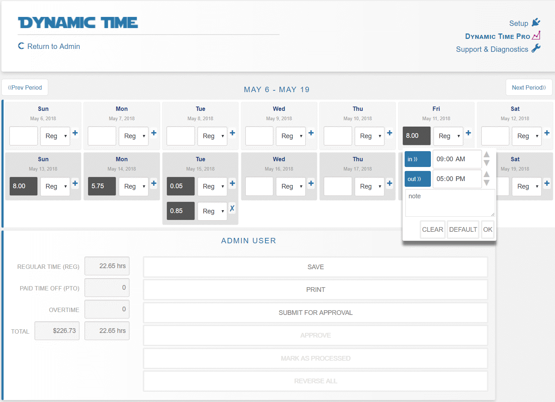Click the in punch button
Screen dimensions: 555x402
click(x=418, y=159)
